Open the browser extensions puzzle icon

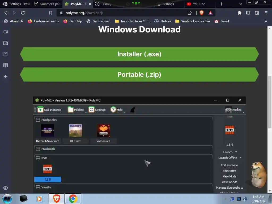(x=240, y=13)
